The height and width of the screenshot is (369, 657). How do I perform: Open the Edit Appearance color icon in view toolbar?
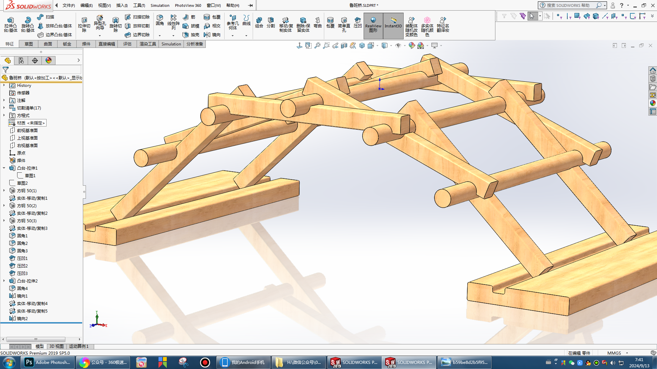click(412, 45)
